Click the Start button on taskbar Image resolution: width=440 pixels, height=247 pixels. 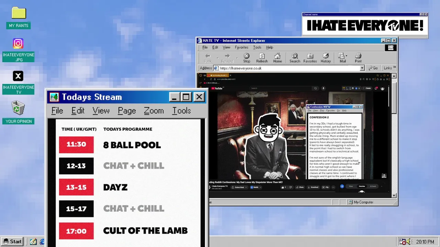[12, 242]
